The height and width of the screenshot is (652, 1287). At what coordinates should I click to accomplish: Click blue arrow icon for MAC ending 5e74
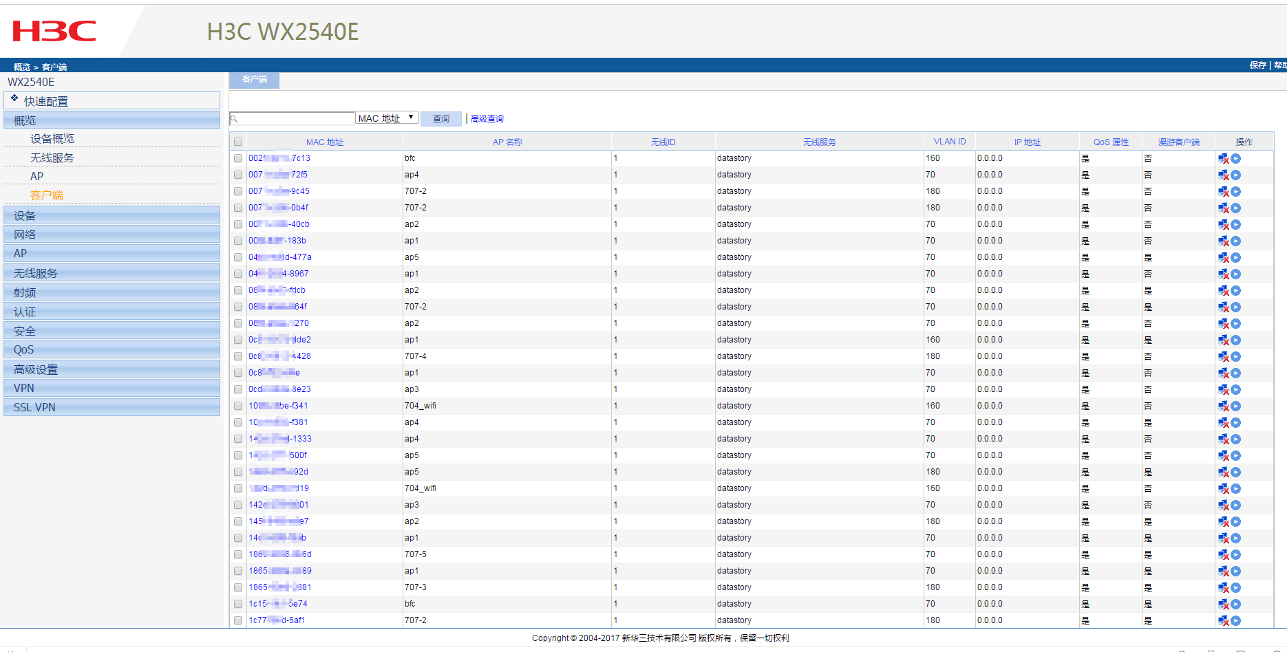pyautogui.click(x=1236, y=605)
